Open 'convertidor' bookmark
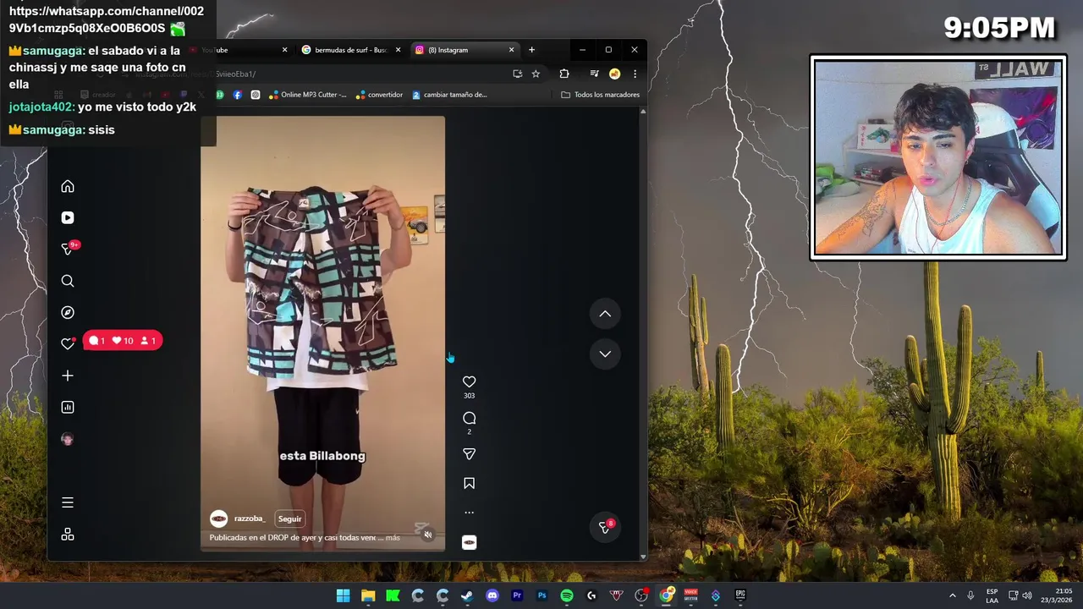Viewport: 1083px width, 609px height. click(x=380, y=95)
